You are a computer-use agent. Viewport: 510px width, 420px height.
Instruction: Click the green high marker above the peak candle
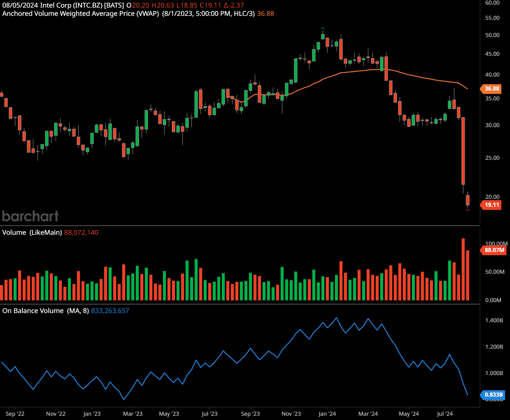(323, 28)
